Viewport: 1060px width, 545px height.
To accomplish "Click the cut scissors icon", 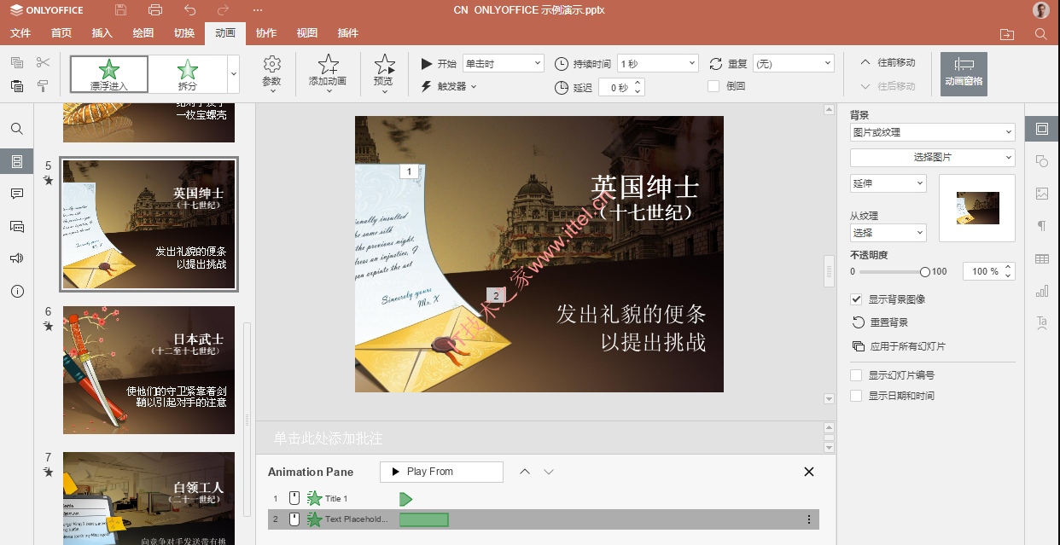I will [x=43, y=62].
